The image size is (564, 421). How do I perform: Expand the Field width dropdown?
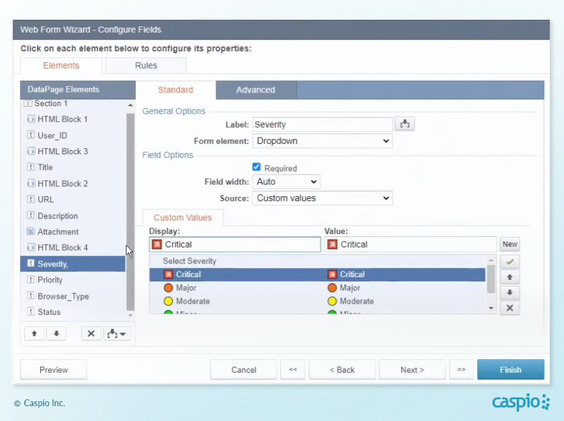pyautogui.click(x=286, y=181)
